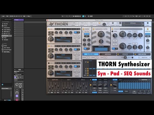
Task: Open the Filter 2 mode dropdown
Action: (135, 43)
